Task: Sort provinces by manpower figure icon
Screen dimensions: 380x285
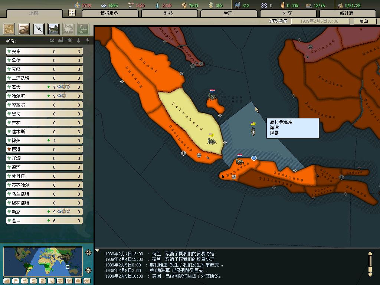Action: pos(88,40)
